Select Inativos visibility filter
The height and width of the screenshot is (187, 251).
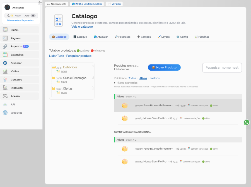pyautogui.click(x=155, y=78)
